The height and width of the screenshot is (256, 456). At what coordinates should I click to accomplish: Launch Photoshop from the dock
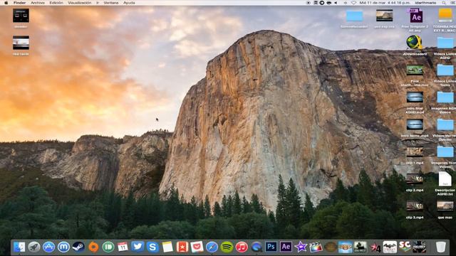[271, 247]
